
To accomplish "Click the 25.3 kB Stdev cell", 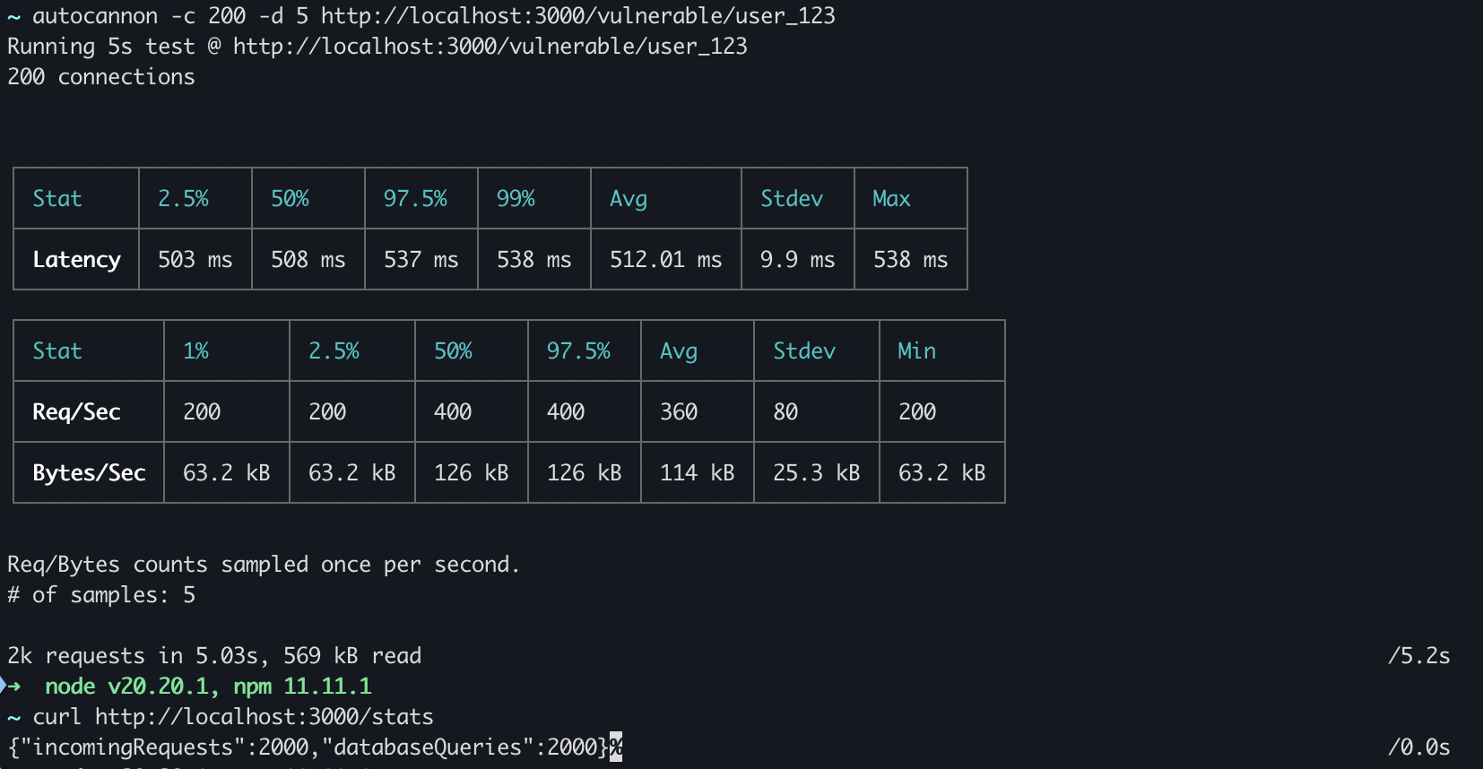I will pyautogui.click(x=816, y=473).
